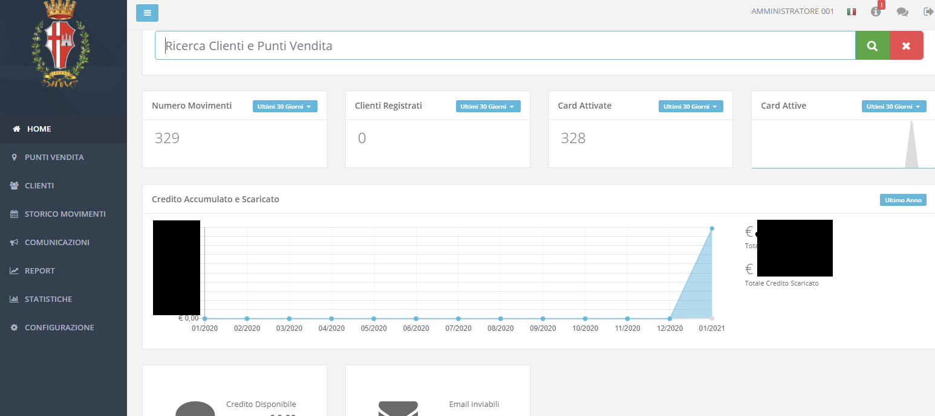Screen dimensions: 935x416
Task: Click the 01/2021 data point on chart
Action: click(x=712, y=228)
